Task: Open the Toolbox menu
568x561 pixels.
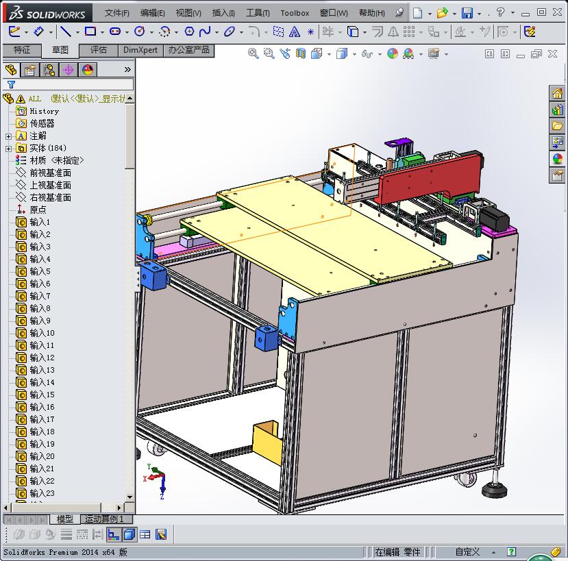Action: coord(295,13)
